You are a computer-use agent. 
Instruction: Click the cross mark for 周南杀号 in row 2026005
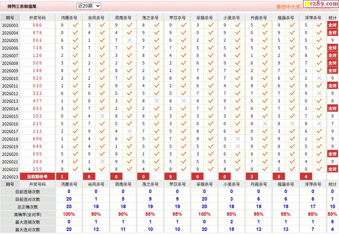coord(130,40)
